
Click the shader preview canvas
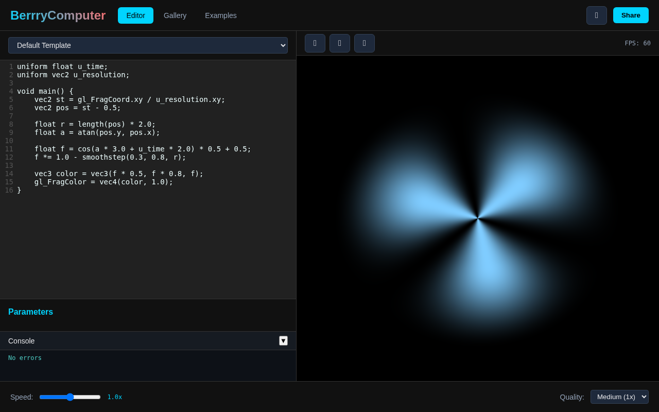[x=478, y=218]
